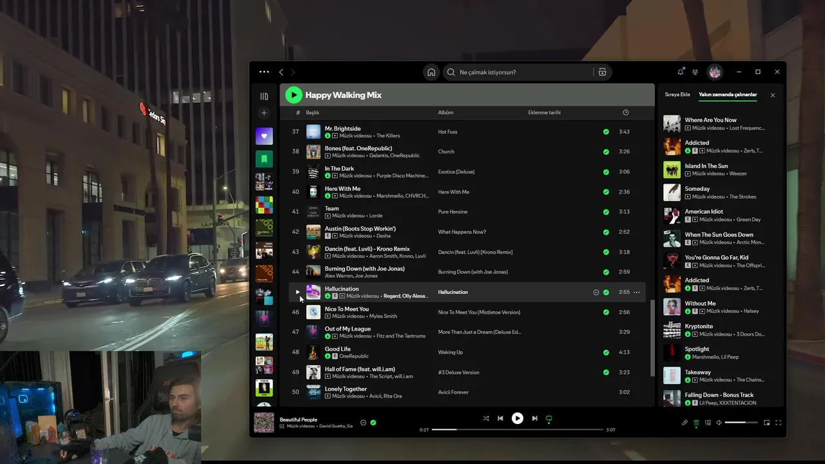Image resolution: width=825 pixels, height=464 pixels.
Task: Open the miniplayer icon
Action: [x=766, y=423]
